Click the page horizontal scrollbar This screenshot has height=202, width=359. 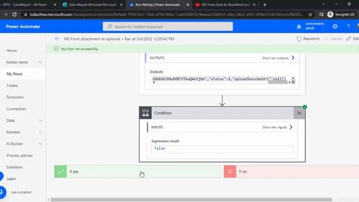(x=191, y=200)
